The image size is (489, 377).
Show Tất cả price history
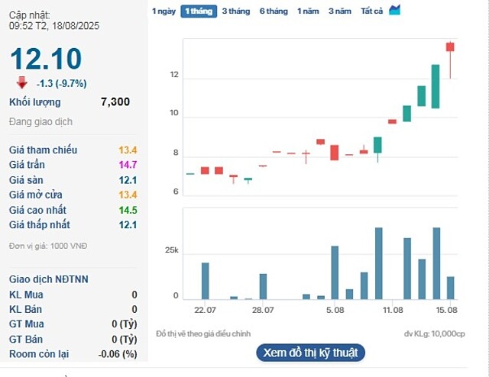[x=372, y=11]
